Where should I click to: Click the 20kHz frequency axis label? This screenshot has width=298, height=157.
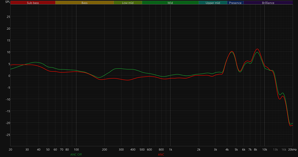pyautogui.click(x=292, y=150)
